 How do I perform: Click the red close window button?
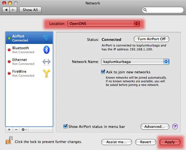[4, 3]
